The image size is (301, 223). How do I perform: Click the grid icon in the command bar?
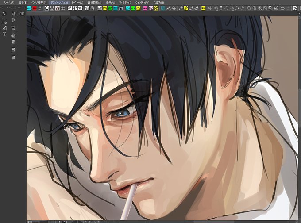63,8
